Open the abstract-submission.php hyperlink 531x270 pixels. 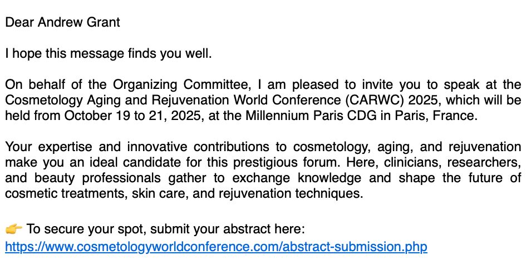216,247
